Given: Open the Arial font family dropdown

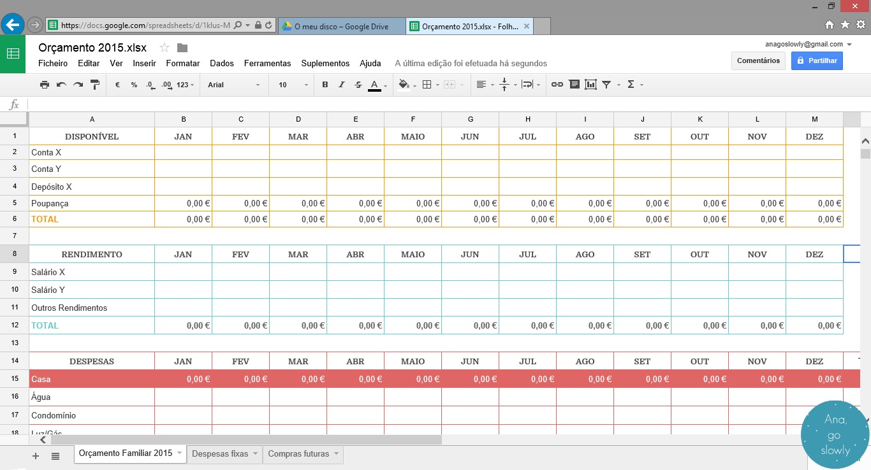Looking at the screenshot, I should [234, 85].
